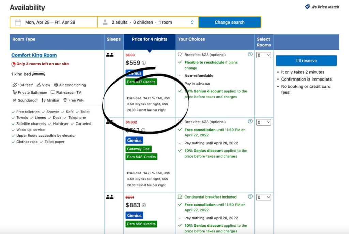Click the $559 price

[x=133, y=63]
